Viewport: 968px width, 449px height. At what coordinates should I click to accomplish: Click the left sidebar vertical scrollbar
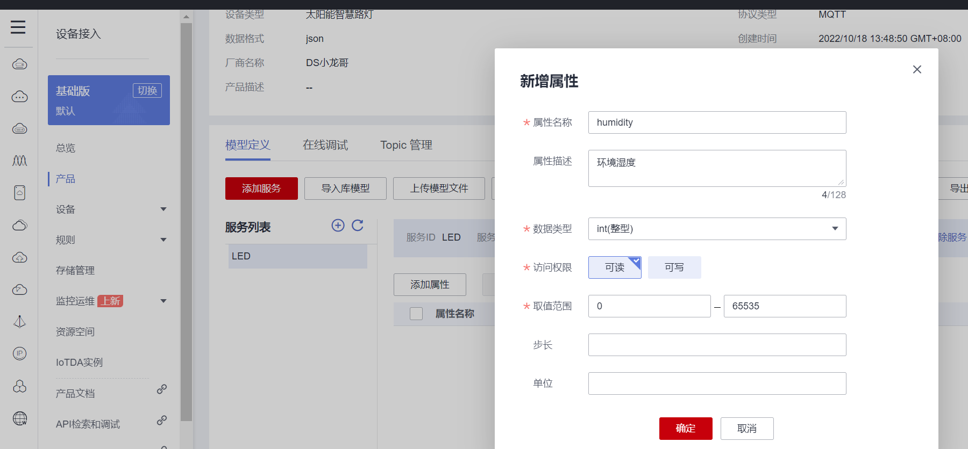(186, 215)
